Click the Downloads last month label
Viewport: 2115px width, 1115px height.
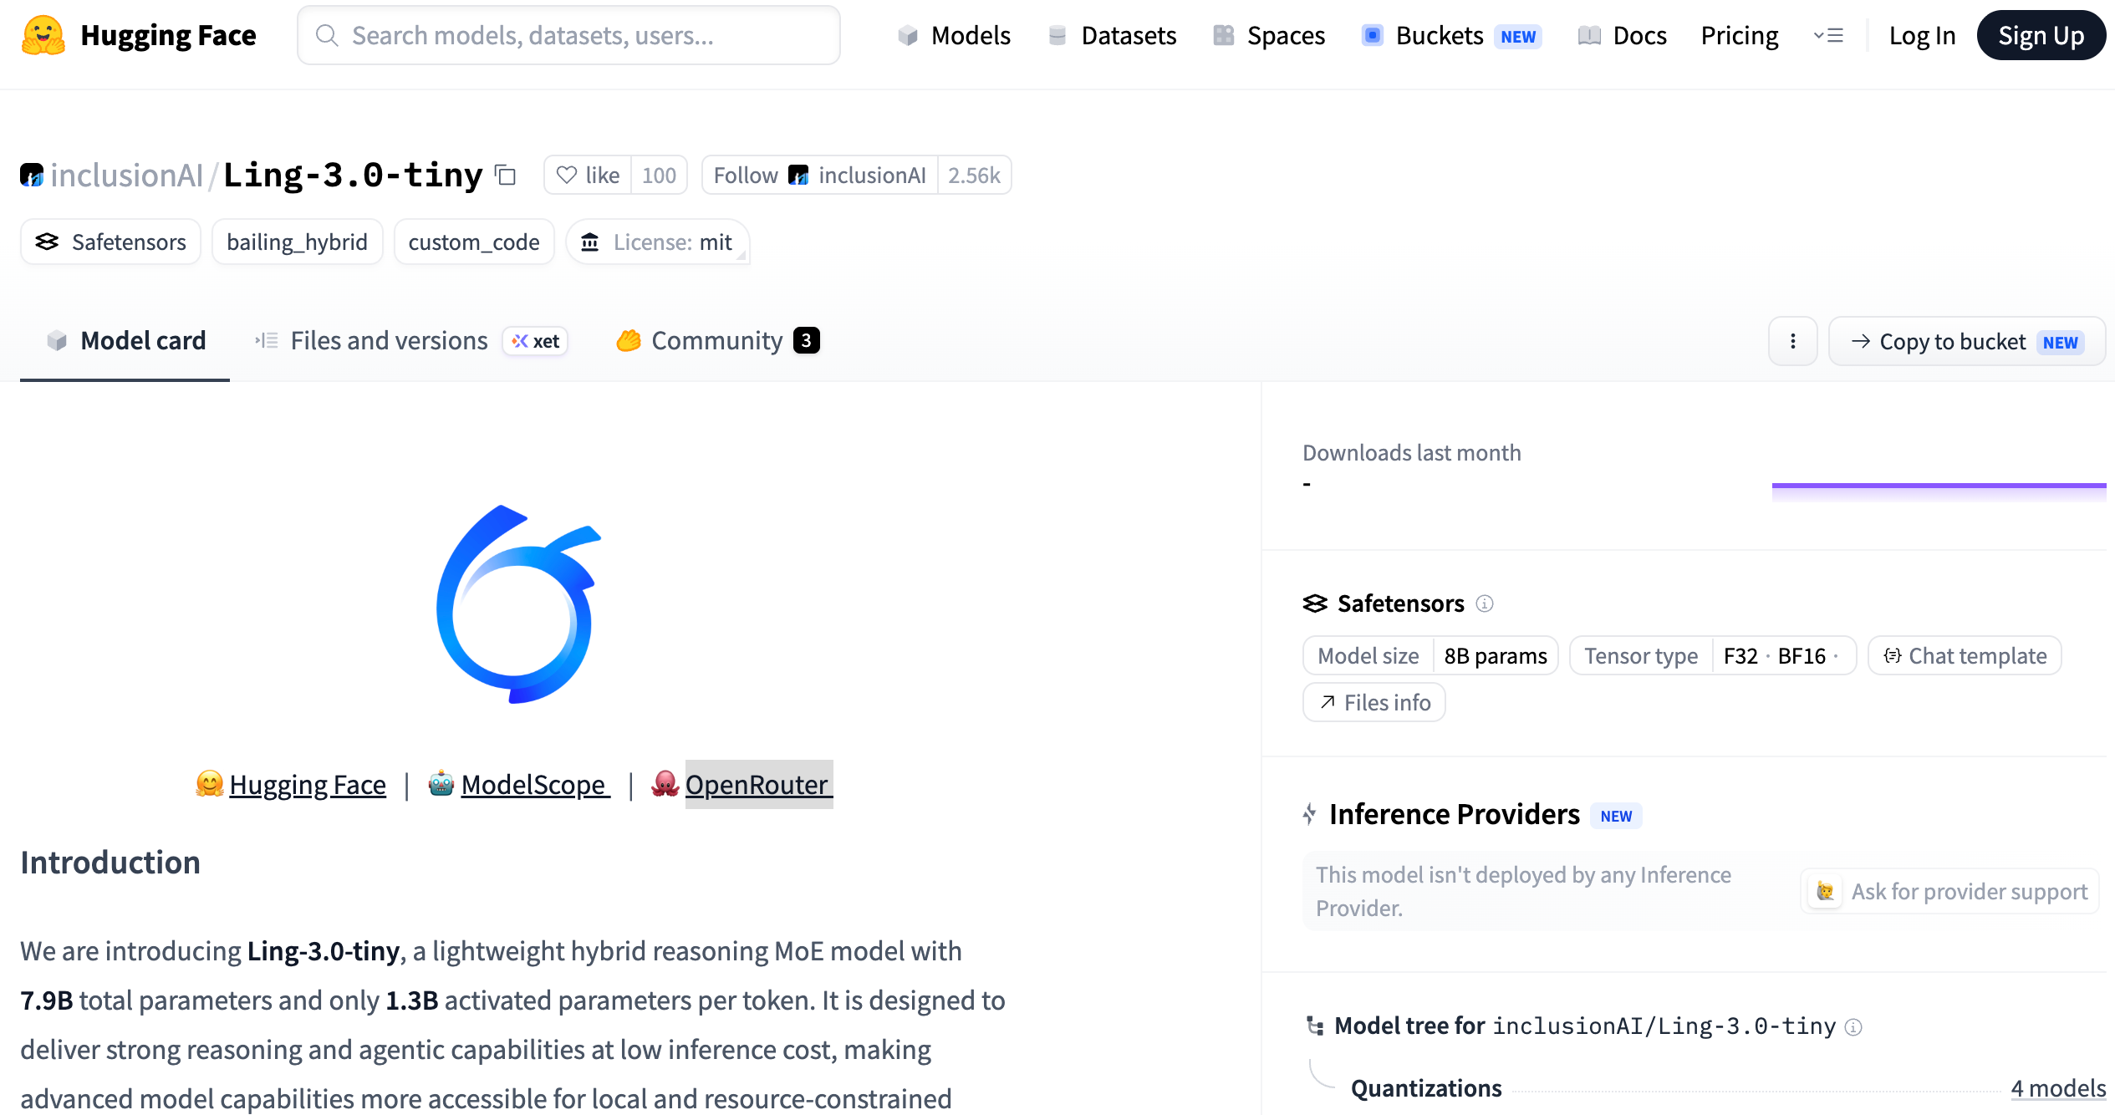click(1412, 452)
